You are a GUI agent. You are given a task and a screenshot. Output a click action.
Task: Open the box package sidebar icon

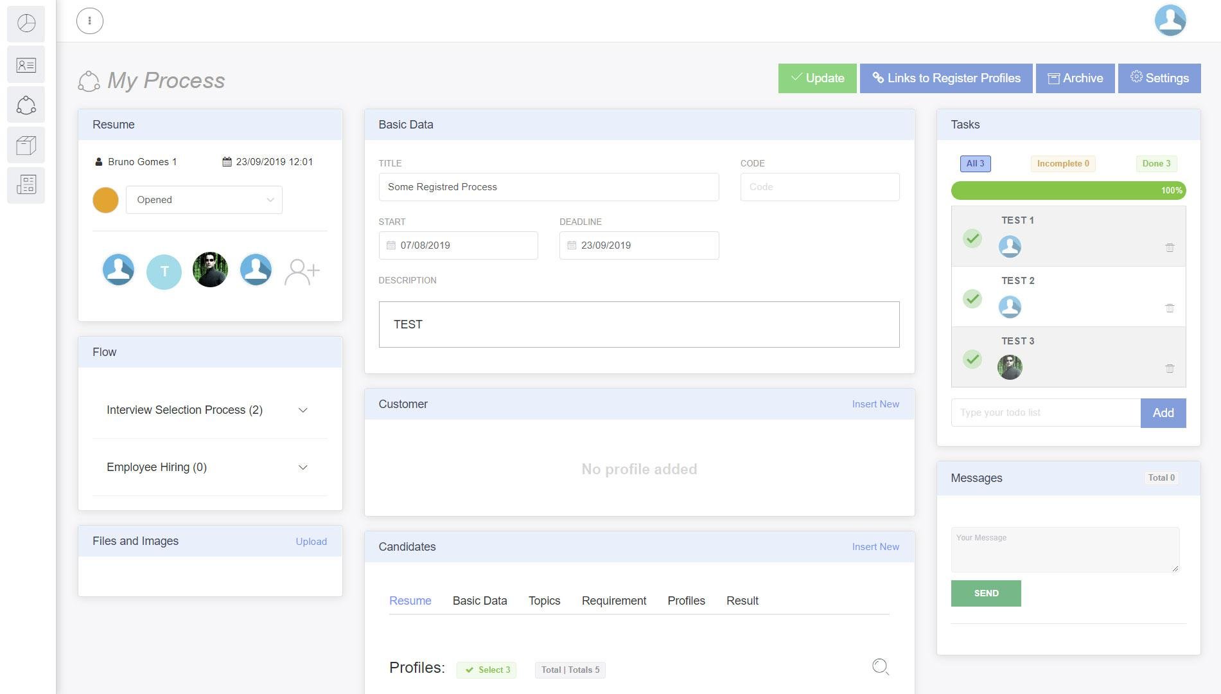26,145
